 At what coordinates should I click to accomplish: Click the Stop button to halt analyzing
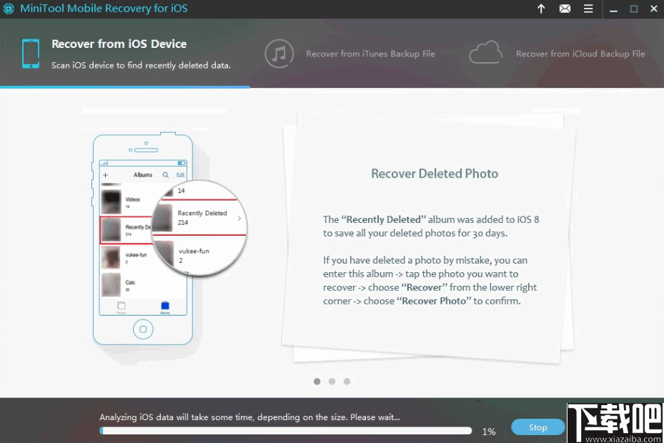tap(537, 427)
